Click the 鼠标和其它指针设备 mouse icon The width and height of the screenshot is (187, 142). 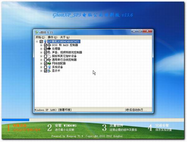[49, 56]
